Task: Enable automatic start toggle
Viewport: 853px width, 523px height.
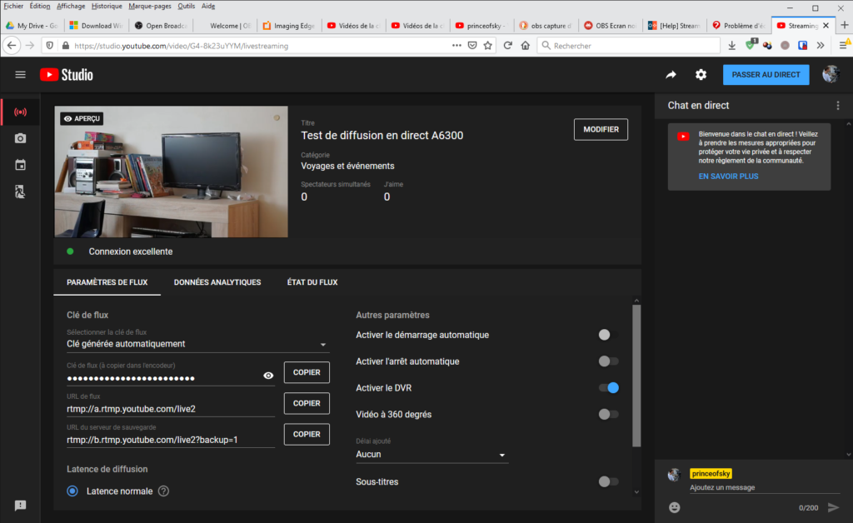Action: 608,335
